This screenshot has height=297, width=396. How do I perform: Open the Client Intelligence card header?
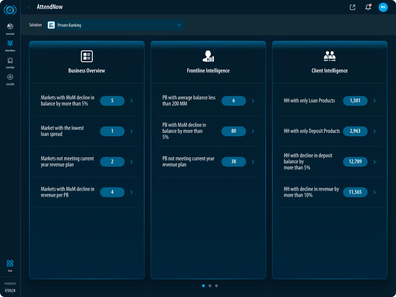(329, 62)
